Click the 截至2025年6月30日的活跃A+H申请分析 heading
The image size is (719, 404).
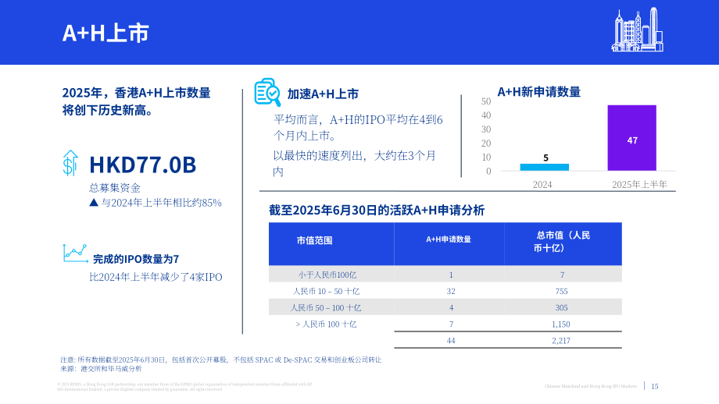pos(377,211)
